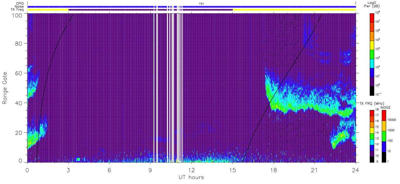Screen dimensions: 400x184
Task: Click the UT hours tick label 6
Action: (x=109, y=169)
